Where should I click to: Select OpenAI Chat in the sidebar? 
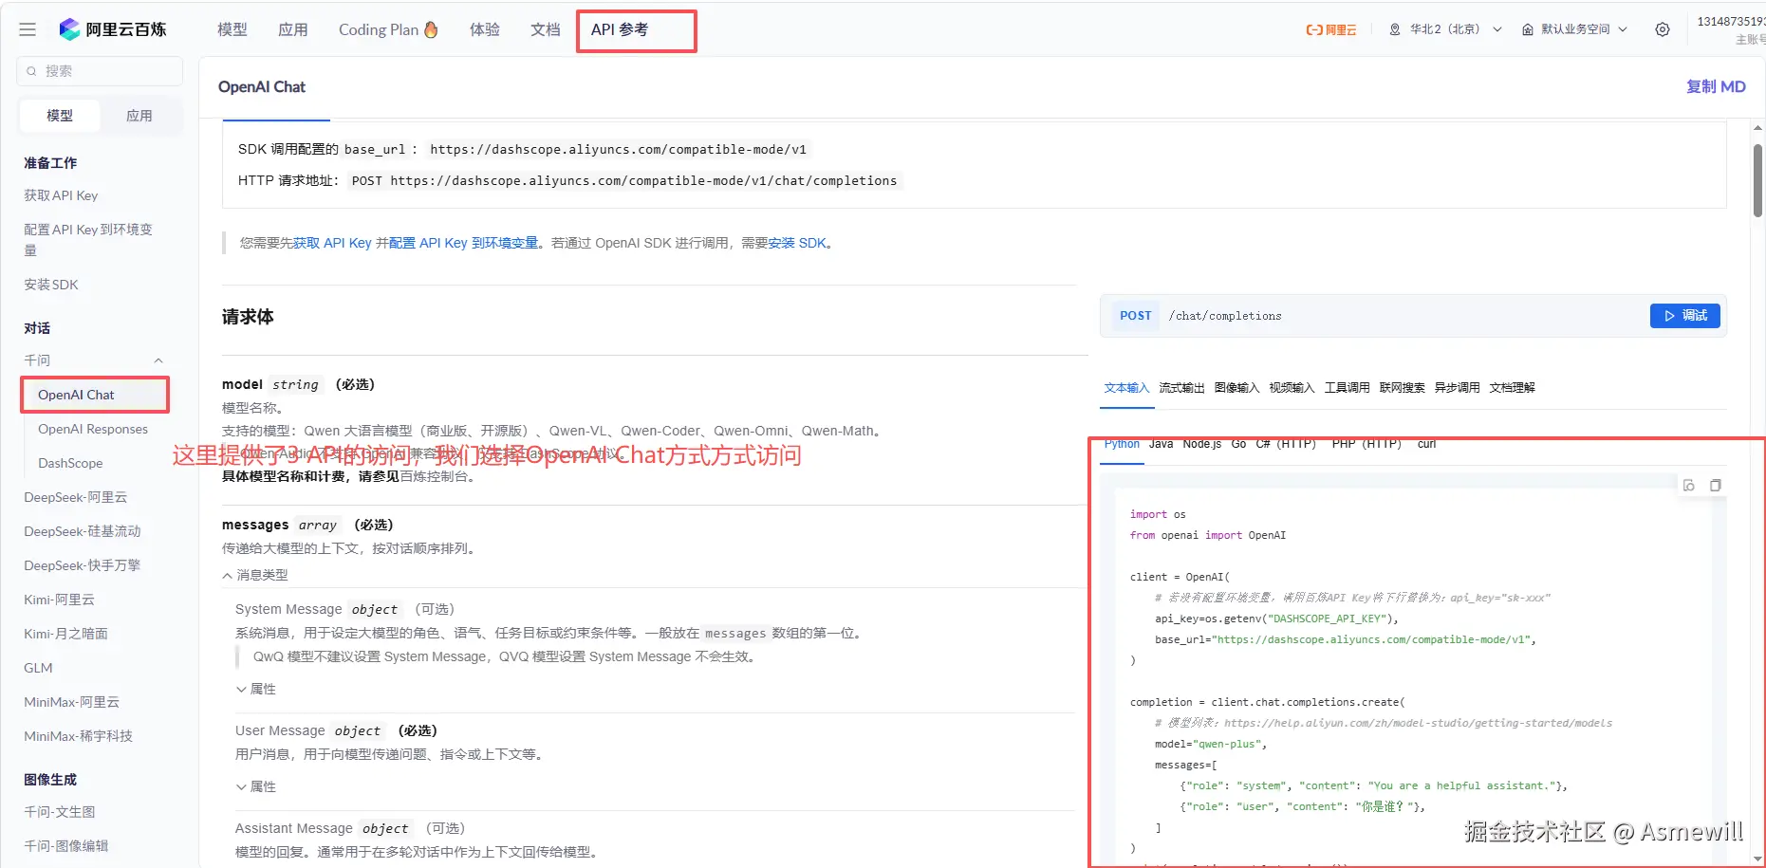(x=76, y=395)
